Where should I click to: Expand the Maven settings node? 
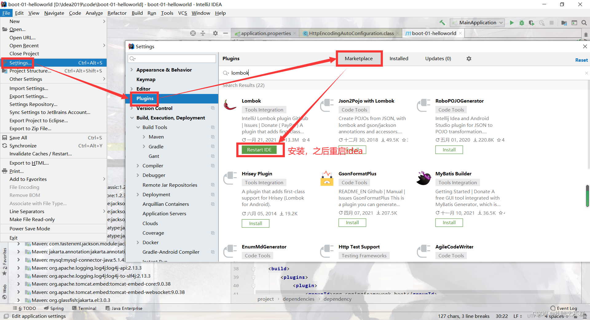pyautogui.click(x=144, y=137)
